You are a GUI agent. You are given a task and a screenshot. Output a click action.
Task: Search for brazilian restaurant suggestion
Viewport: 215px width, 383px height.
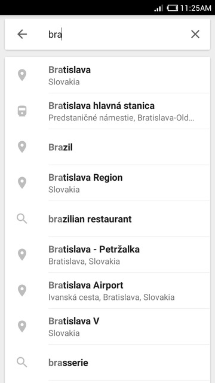pyautogui.click(x=107, y=219)
